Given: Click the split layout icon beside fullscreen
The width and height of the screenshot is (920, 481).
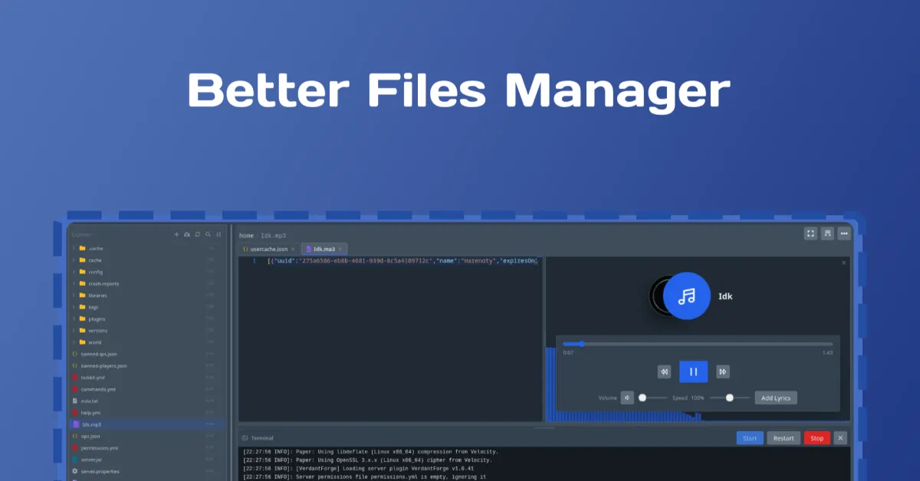Looking at the screenshot, I should coord(827,234).
